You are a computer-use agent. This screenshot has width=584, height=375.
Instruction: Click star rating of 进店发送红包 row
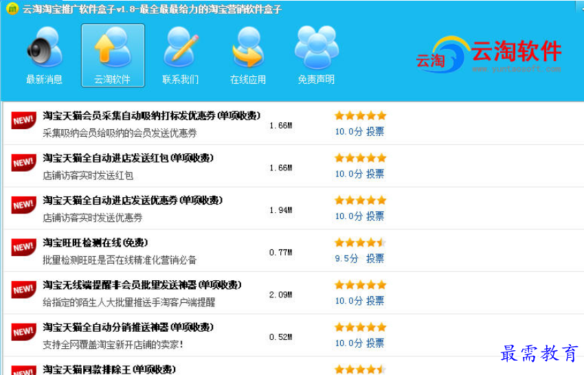pos(360,158)
